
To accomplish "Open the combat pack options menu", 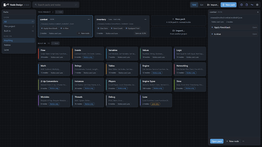I will click(x=89, y=19).
